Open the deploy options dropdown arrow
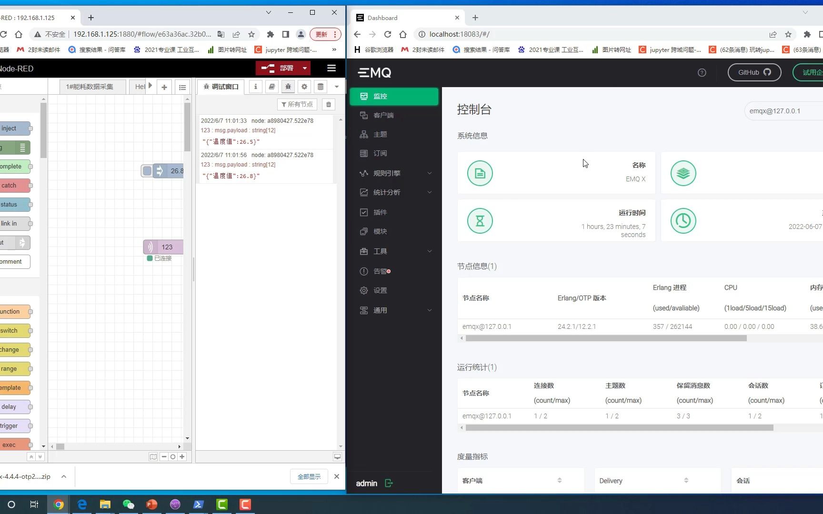823x514 pixels. click(305, 68)
